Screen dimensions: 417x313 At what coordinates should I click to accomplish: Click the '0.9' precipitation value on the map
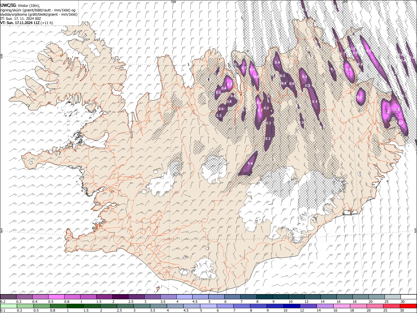397,109
